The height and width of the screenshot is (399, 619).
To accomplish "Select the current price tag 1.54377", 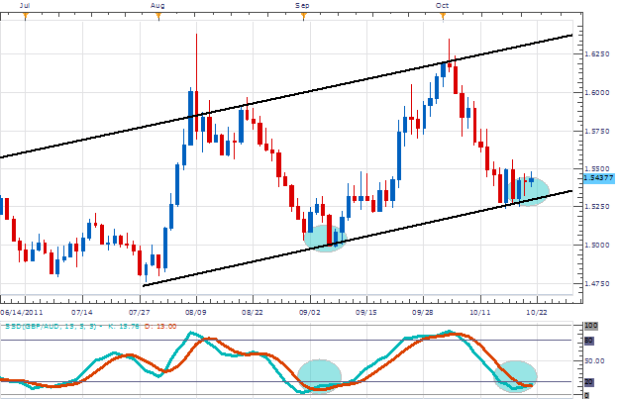I will click(598, 178).
